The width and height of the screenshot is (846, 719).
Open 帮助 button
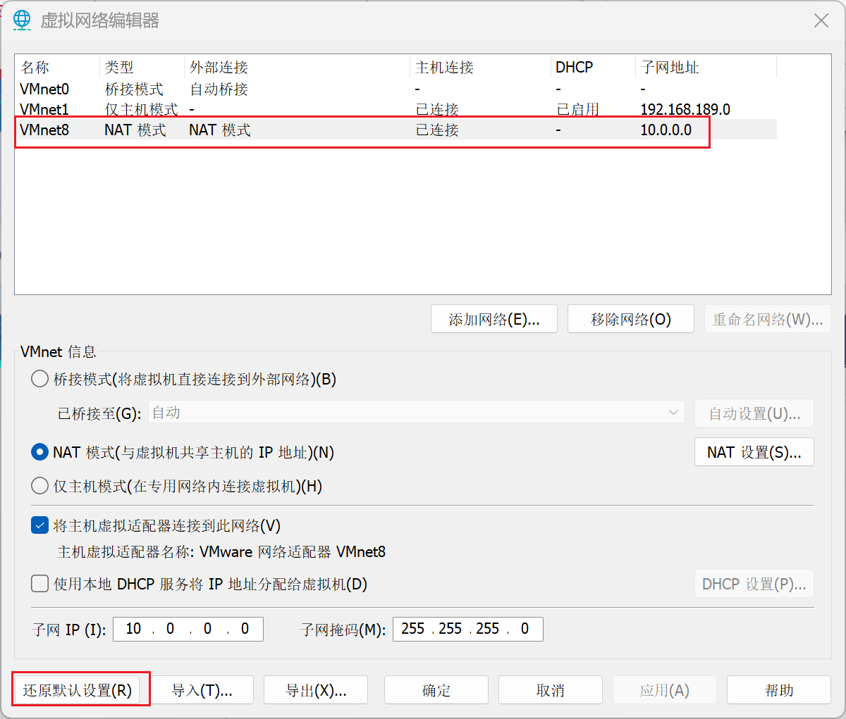779,690
